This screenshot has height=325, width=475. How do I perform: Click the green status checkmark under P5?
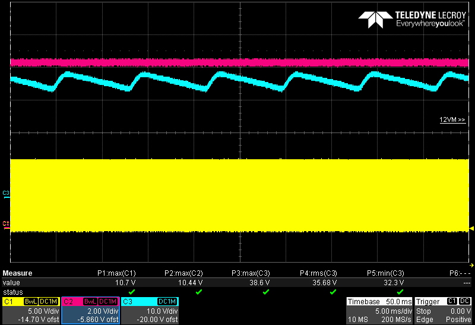pyautogui.click(x=400, y=292)
